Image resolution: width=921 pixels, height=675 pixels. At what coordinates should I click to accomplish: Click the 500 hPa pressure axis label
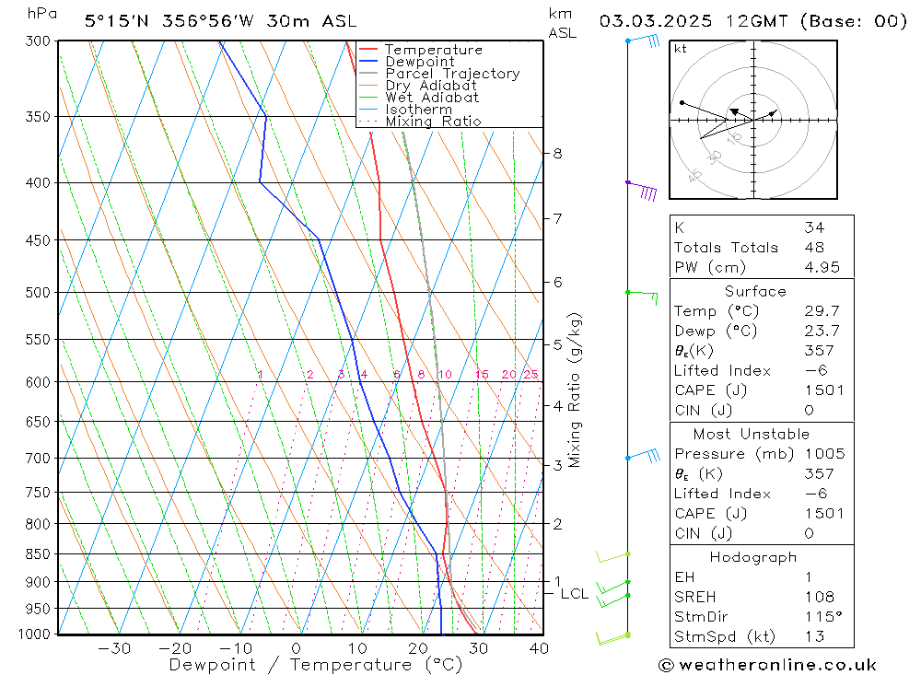click(x=38, y=293)
